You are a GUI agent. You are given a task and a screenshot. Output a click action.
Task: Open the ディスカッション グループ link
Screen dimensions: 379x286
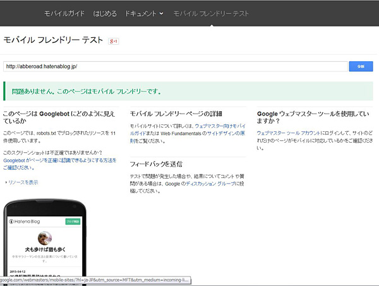click(210, 184)
